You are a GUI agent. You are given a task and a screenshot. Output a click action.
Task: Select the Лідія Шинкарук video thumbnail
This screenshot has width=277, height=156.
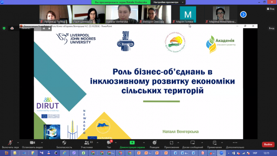point(89,14)
